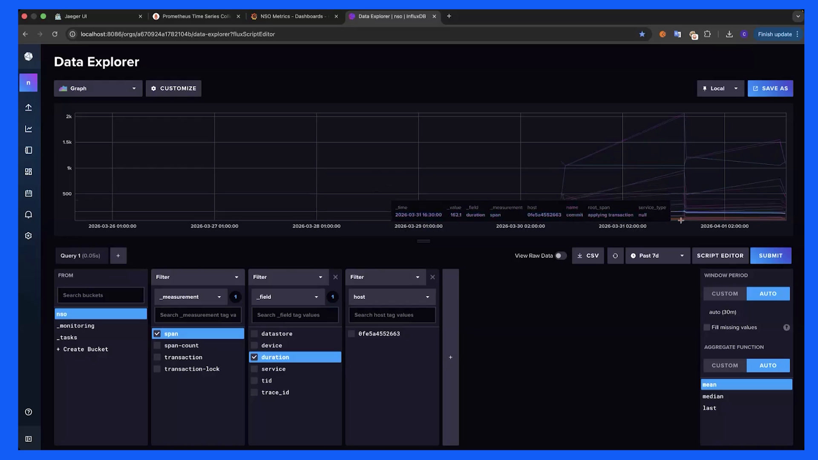Open the Past 7d time range dropdown
The image size is (818, 460).
tap(657, 256)
